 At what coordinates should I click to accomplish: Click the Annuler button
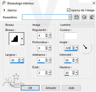click(x=51, y=88)
